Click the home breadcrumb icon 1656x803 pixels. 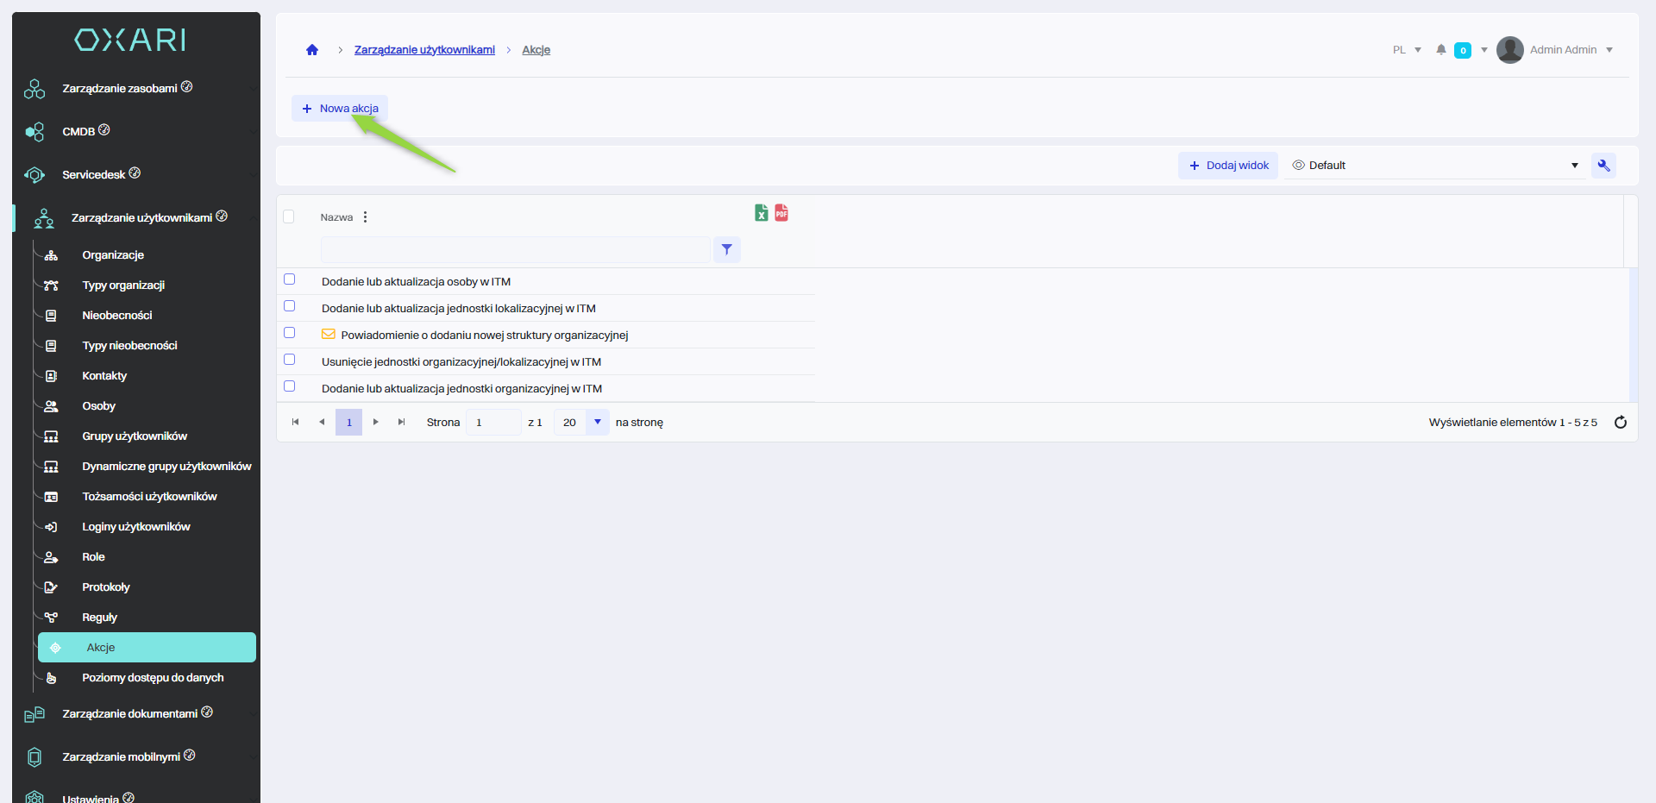click(312, 50)
